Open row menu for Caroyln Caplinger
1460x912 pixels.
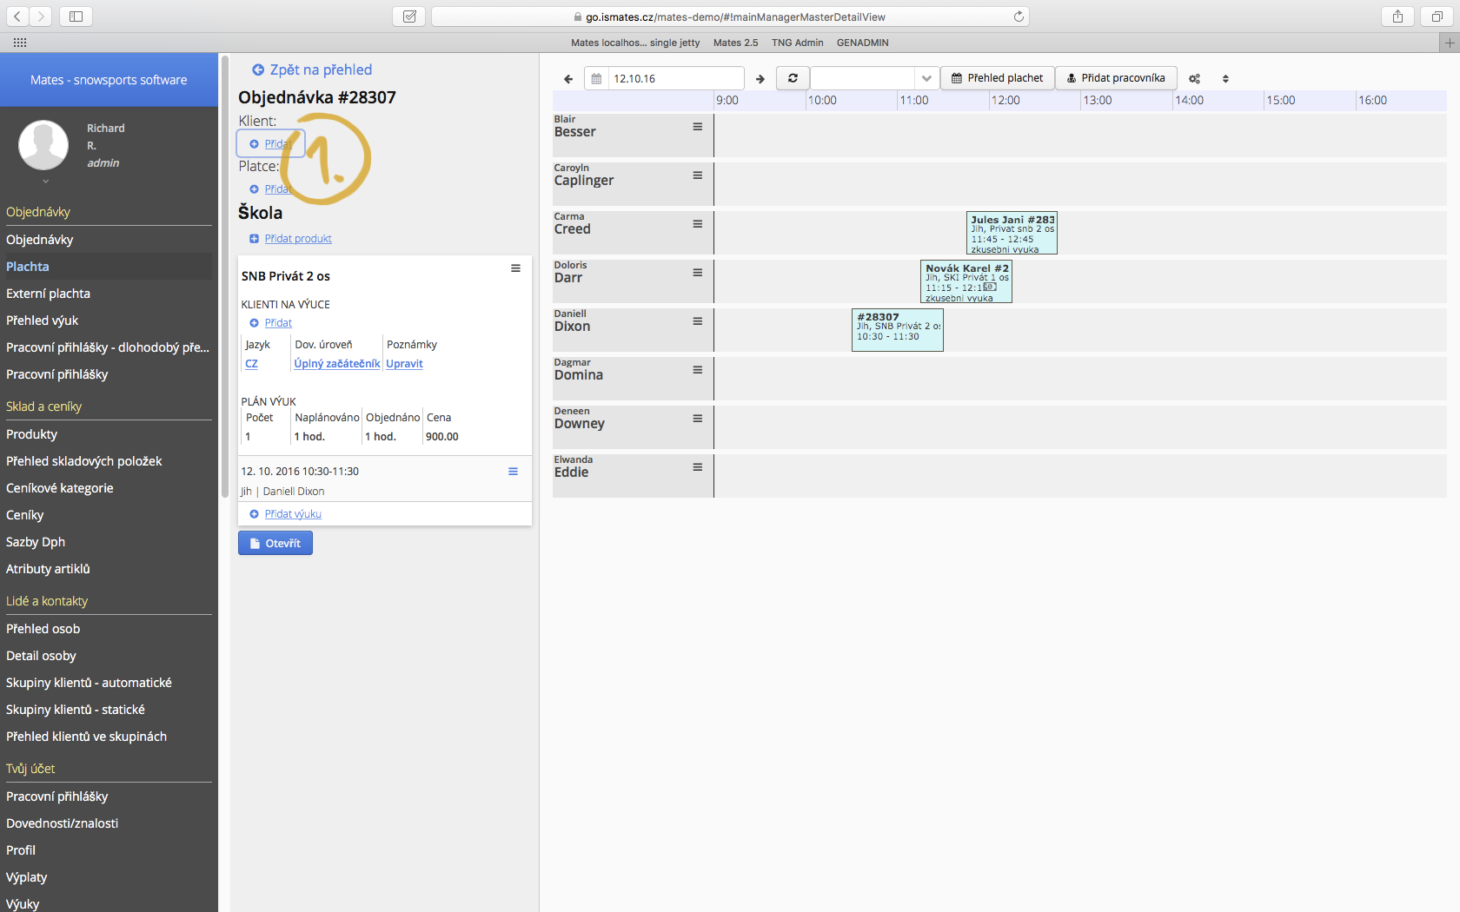pos(697,175)
